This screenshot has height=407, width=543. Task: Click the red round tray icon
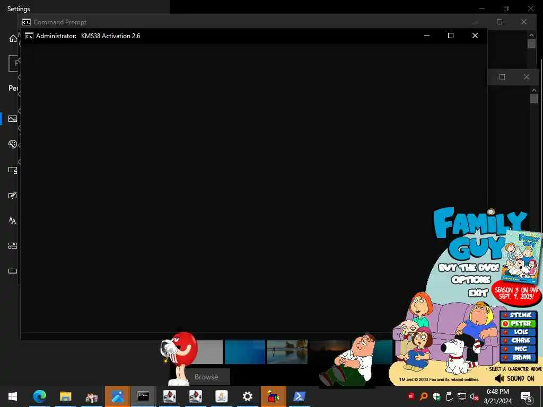(411, 396)
